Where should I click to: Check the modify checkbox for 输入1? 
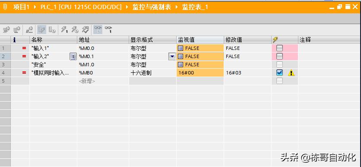click(x=279, y=48)
